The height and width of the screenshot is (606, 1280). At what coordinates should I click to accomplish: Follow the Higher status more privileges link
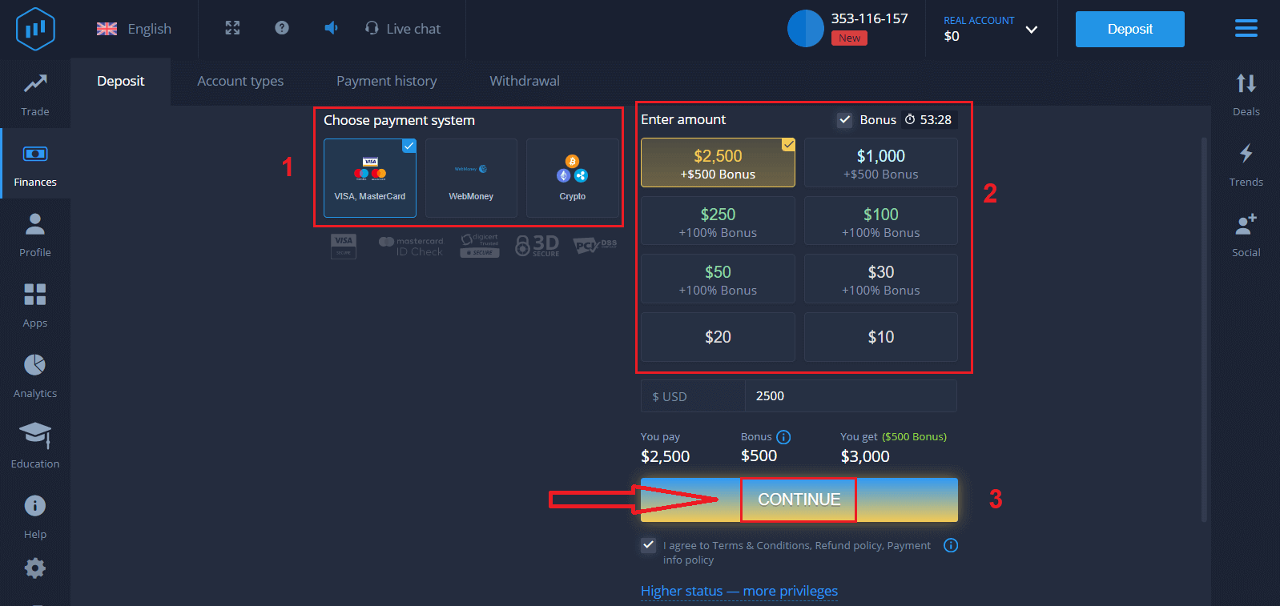pos(739,591)
